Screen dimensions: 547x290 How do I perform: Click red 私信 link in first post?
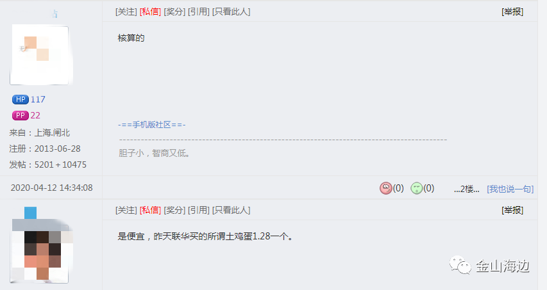click(150, 12)
